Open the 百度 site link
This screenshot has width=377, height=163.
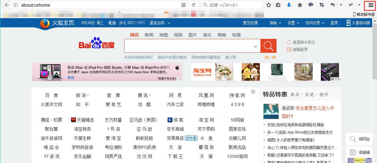point(52,95)
